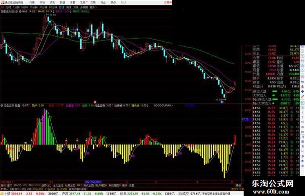The image size is (305, 196).
Task: Click the 换手 4.57% value
Action: click(271, 78)
